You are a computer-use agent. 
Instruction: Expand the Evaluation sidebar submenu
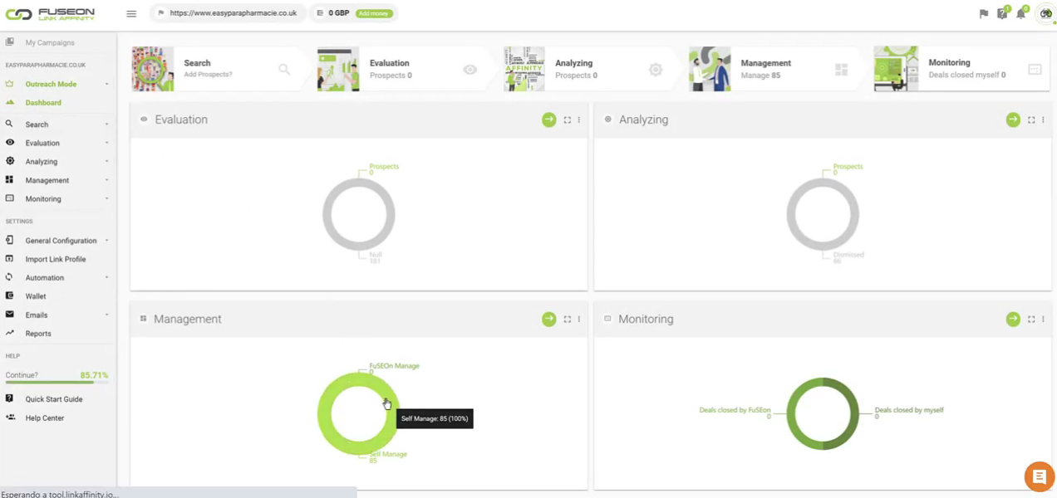[x=106, y=143]
